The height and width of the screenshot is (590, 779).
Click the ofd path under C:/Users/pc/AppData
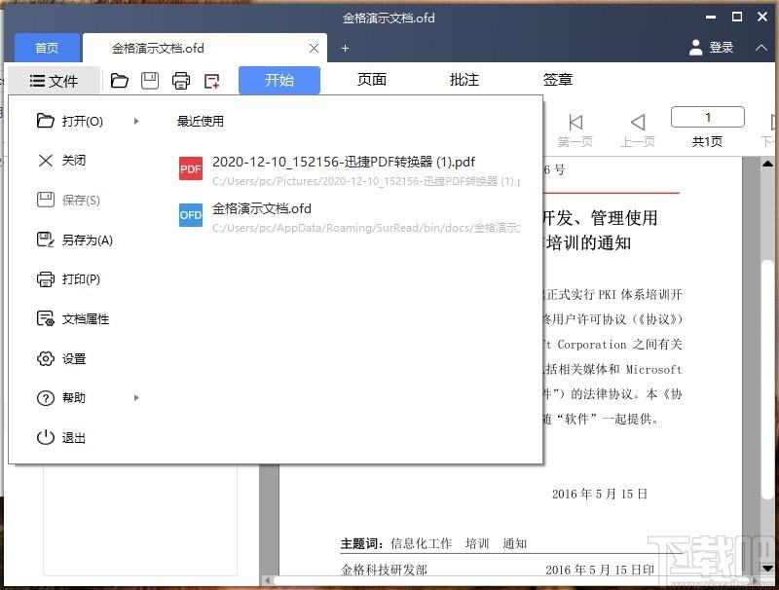tap(366, 228)
